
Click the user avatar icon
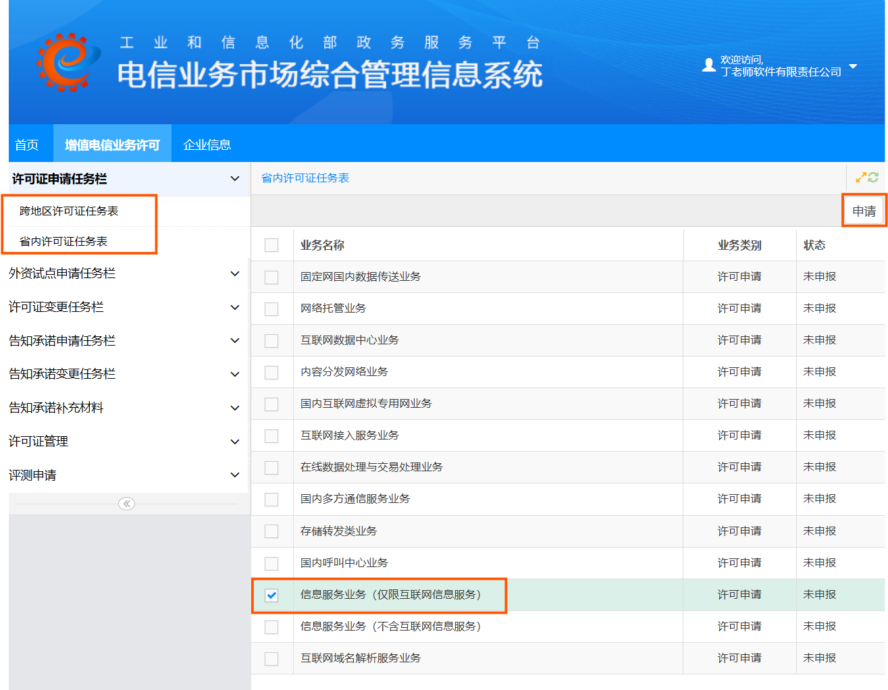[708, 65]
